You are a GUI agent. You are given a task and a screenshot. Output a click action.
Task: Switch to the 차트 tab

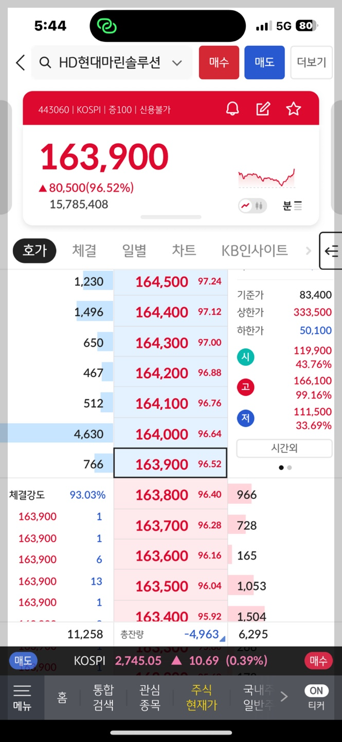coord(184,251)
